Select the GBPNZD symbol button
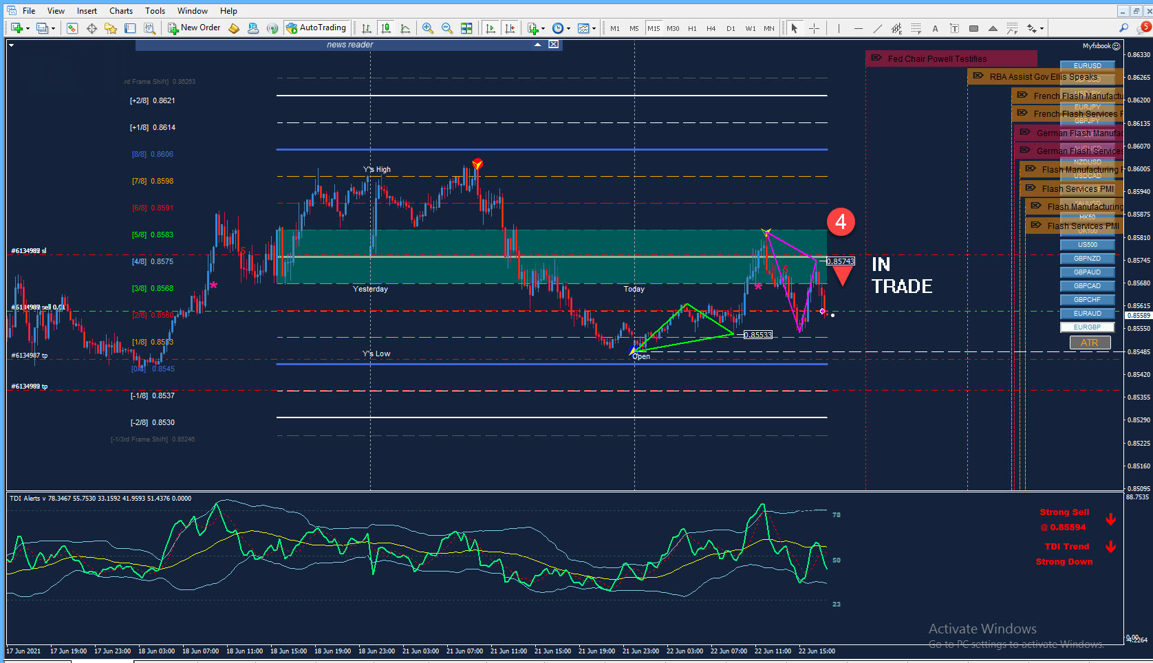Viewport: 1153px width, 663px height. coord(1087,259)
